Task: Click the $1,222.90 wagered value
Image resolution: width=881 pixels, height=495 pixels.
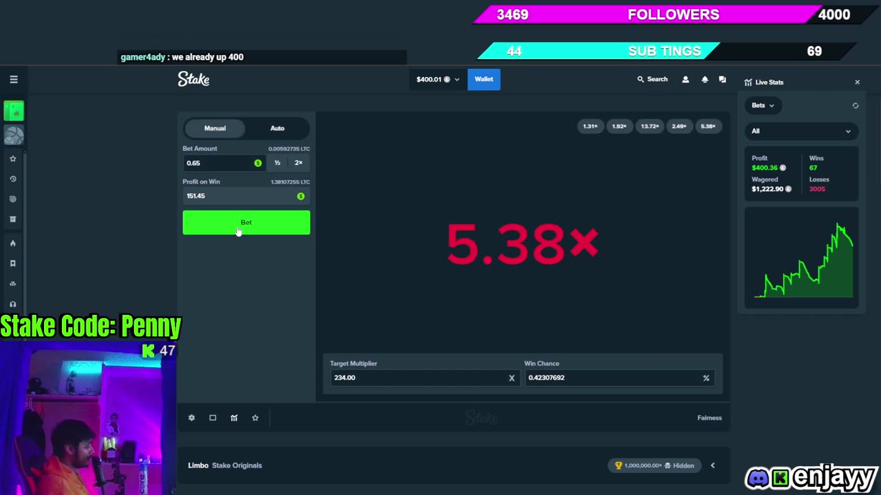Action: (x=767, y=189)
